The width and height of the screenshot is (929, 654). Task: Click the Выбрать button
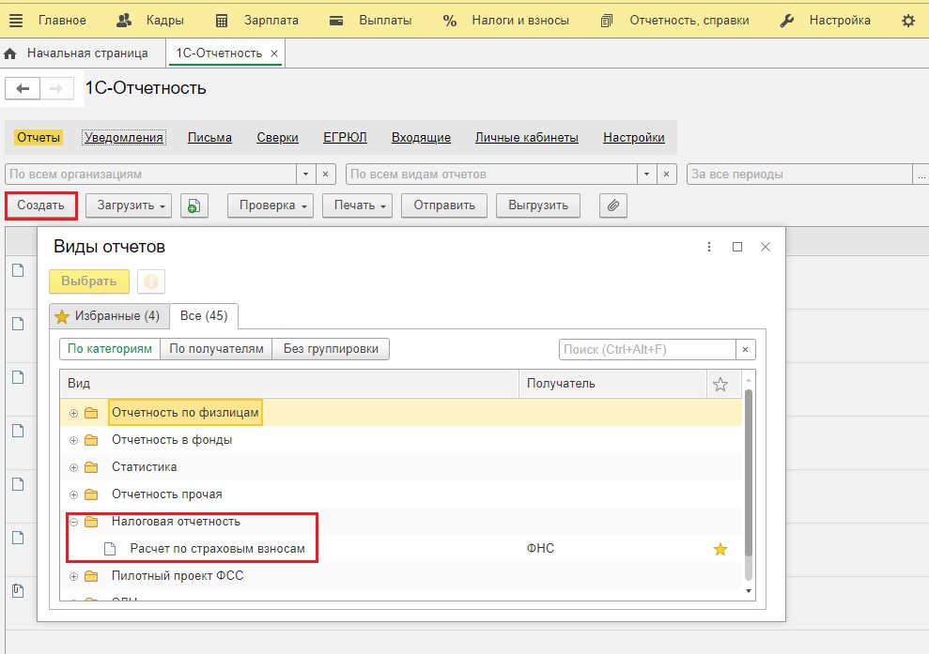click(89, 281)
